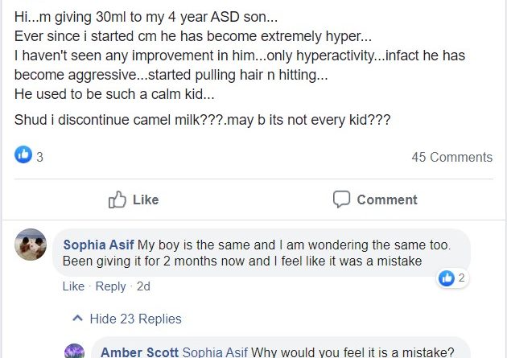This screenshot has width=507, height=358.
Task: Reply to Sophia Asif's comment
Action: coord(110,286)
